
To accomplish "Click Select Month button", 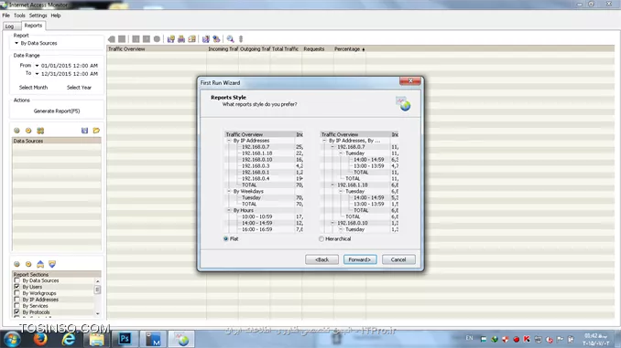I will tap(33, 88).
